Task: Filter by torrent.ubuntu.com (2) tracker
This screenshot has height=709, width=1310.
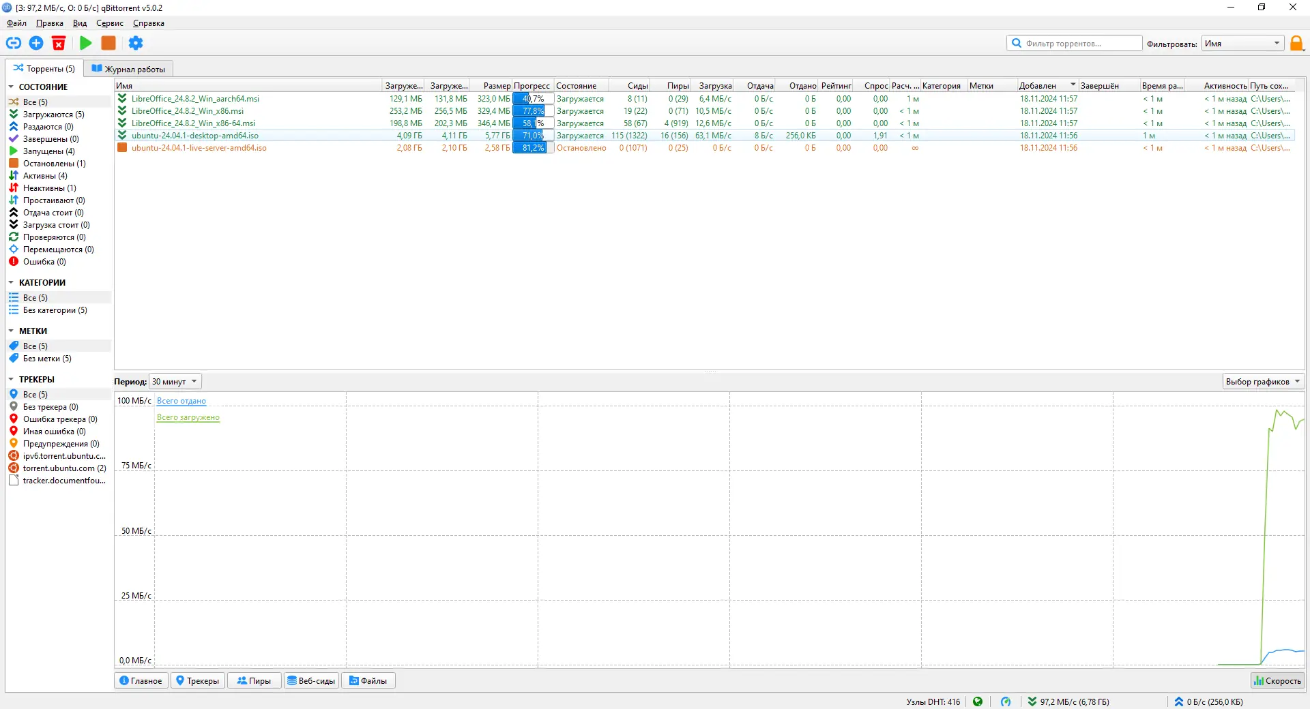Action: [x=59, y=468]
